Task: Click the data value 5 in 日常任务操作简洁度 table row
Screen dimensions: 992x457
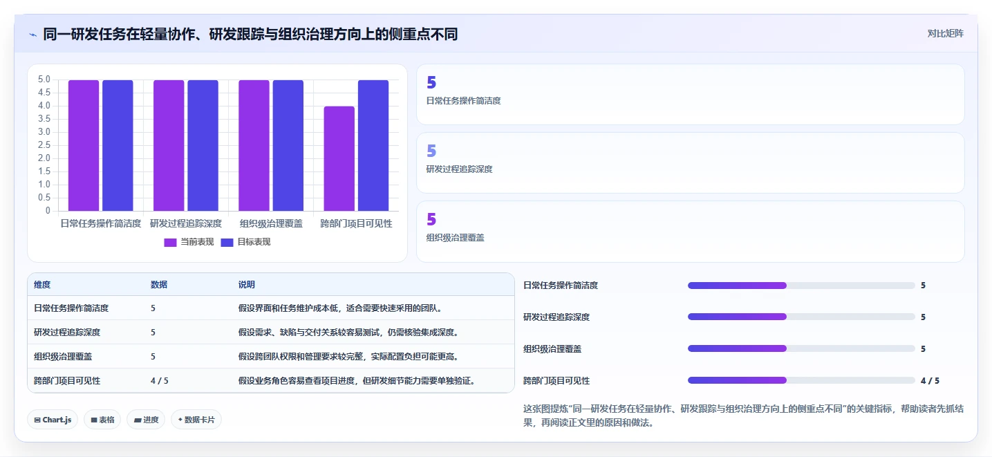Action: tap(153, 308)
